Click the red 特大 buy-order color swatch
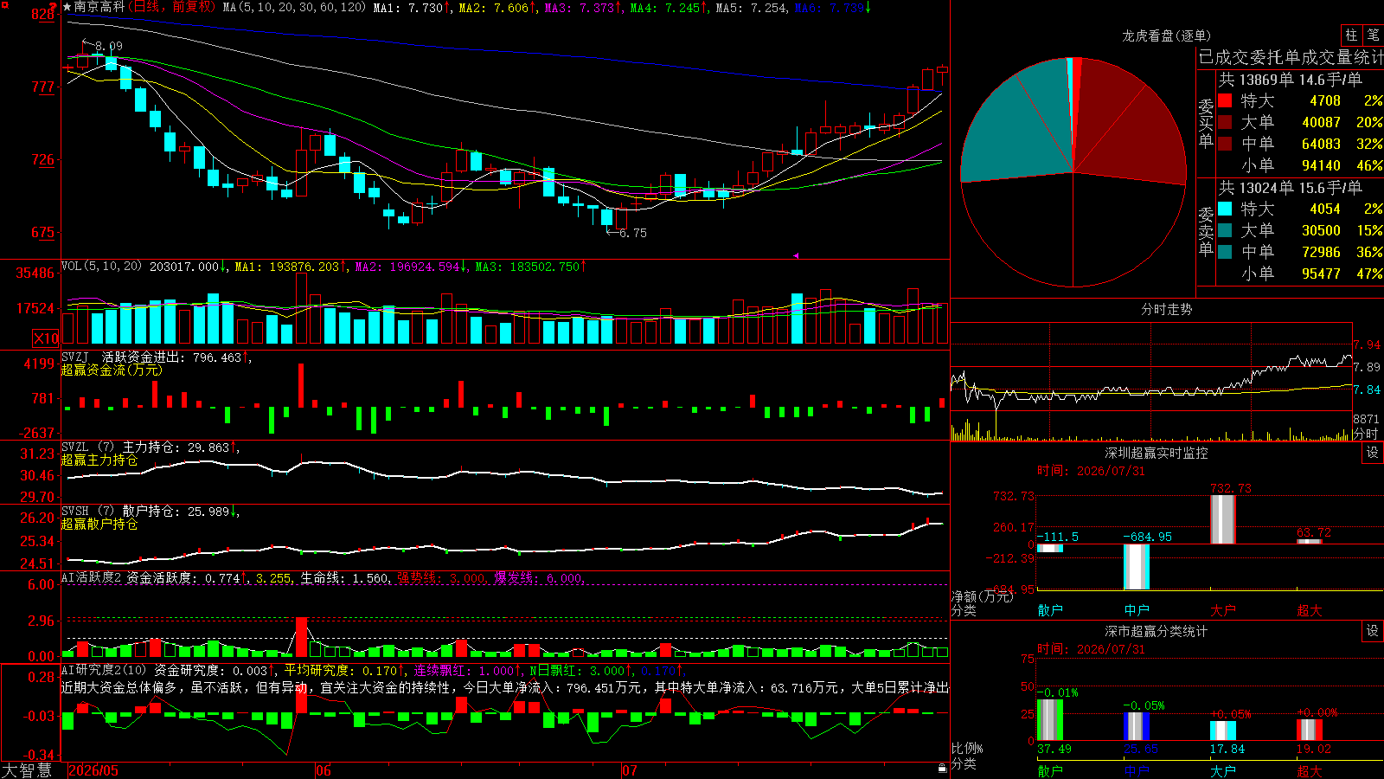The width and height of the screenshot is (1384, 779). [x=1225, y=100]
